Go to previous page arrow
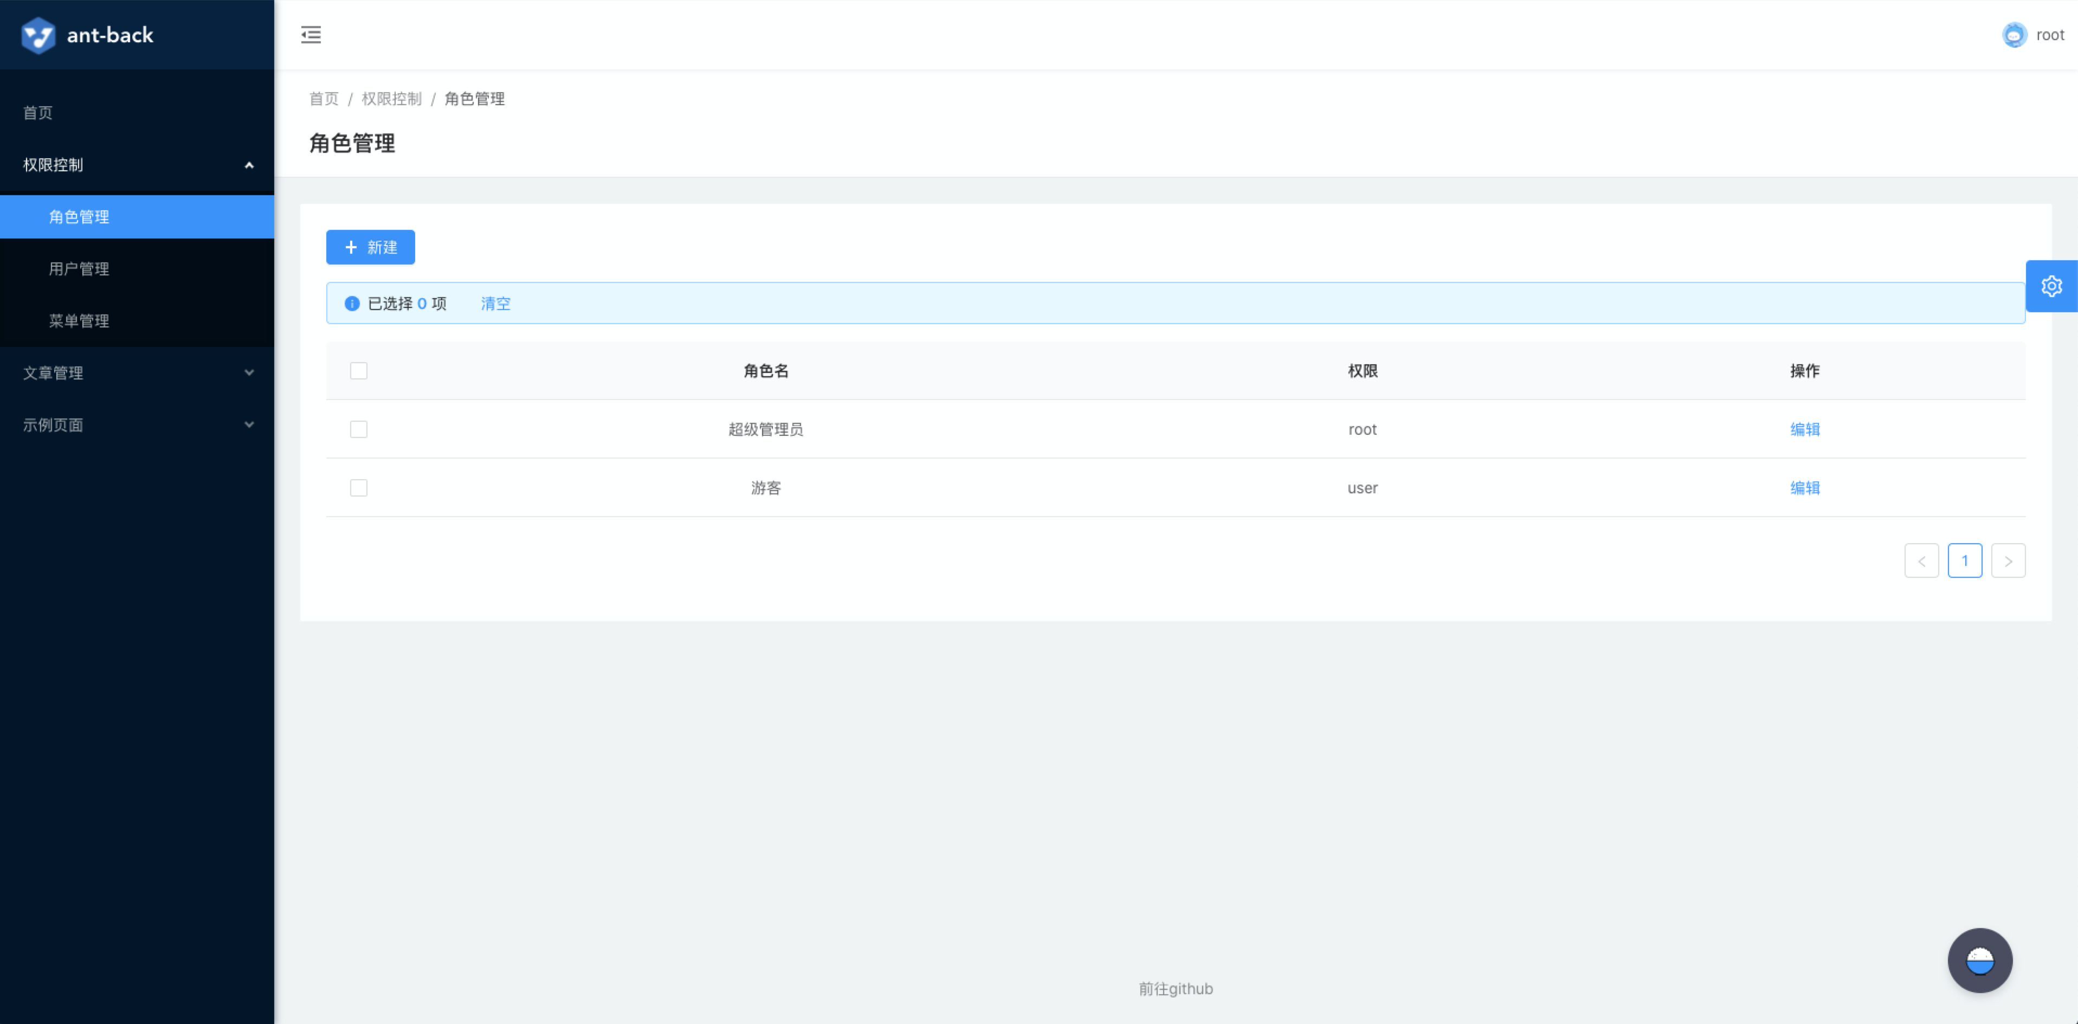The width and height of the screenshot is (2078, 1024). coord(1921,561)
